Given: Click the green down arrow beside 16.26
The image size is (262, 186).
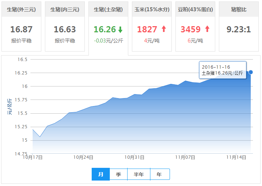Looking at the screenshot, I should coord(120,29).
